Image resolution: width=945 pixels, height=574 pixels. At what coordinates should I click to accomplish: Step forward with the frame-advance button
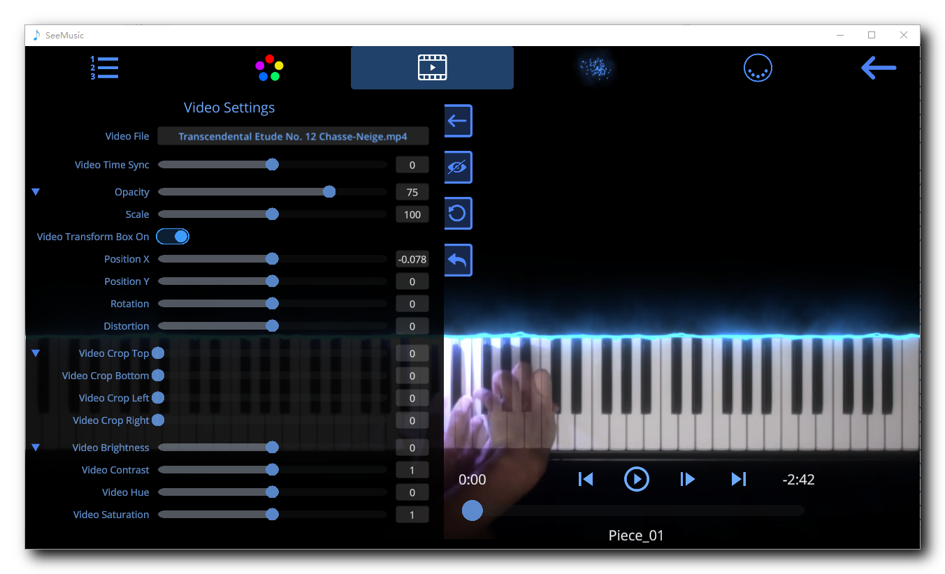(x=688, y=479)
